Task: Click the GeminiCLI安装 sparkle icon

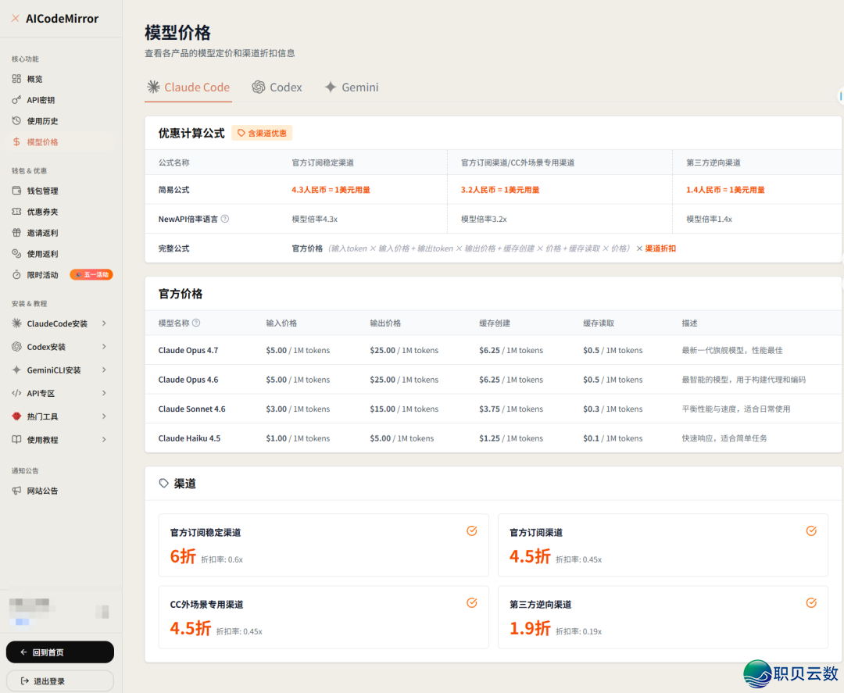Action: tap(16, 370)
